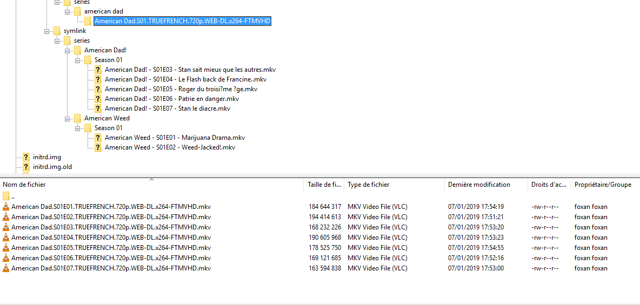Select 'Stan sait mieux que les autres.mkv' entry
Image resolution: width=640 pixels, height=305 pixels.
pyautogui.click(x=191, y=70)
